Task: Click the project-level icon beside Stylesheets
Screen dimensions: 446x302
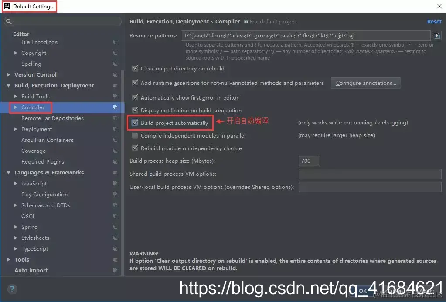Action: click(x=115, y=238)
